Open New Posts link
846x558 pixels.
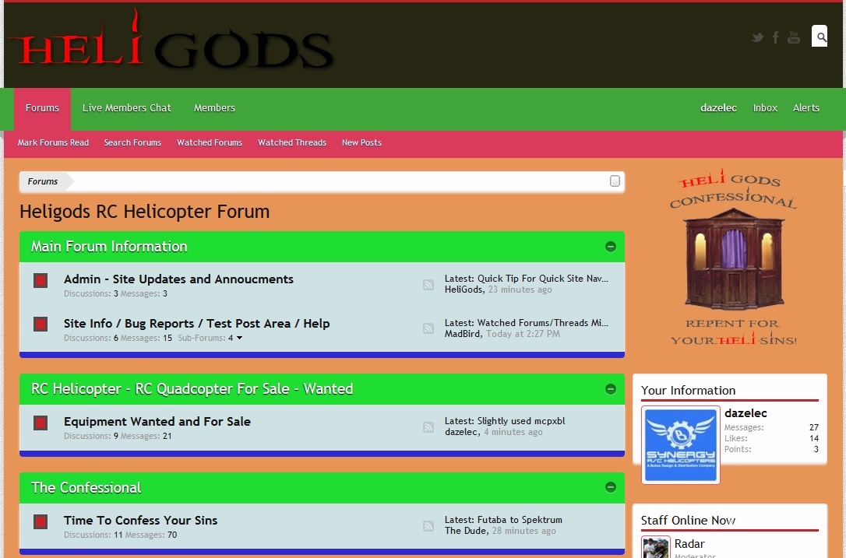point(361,143)
